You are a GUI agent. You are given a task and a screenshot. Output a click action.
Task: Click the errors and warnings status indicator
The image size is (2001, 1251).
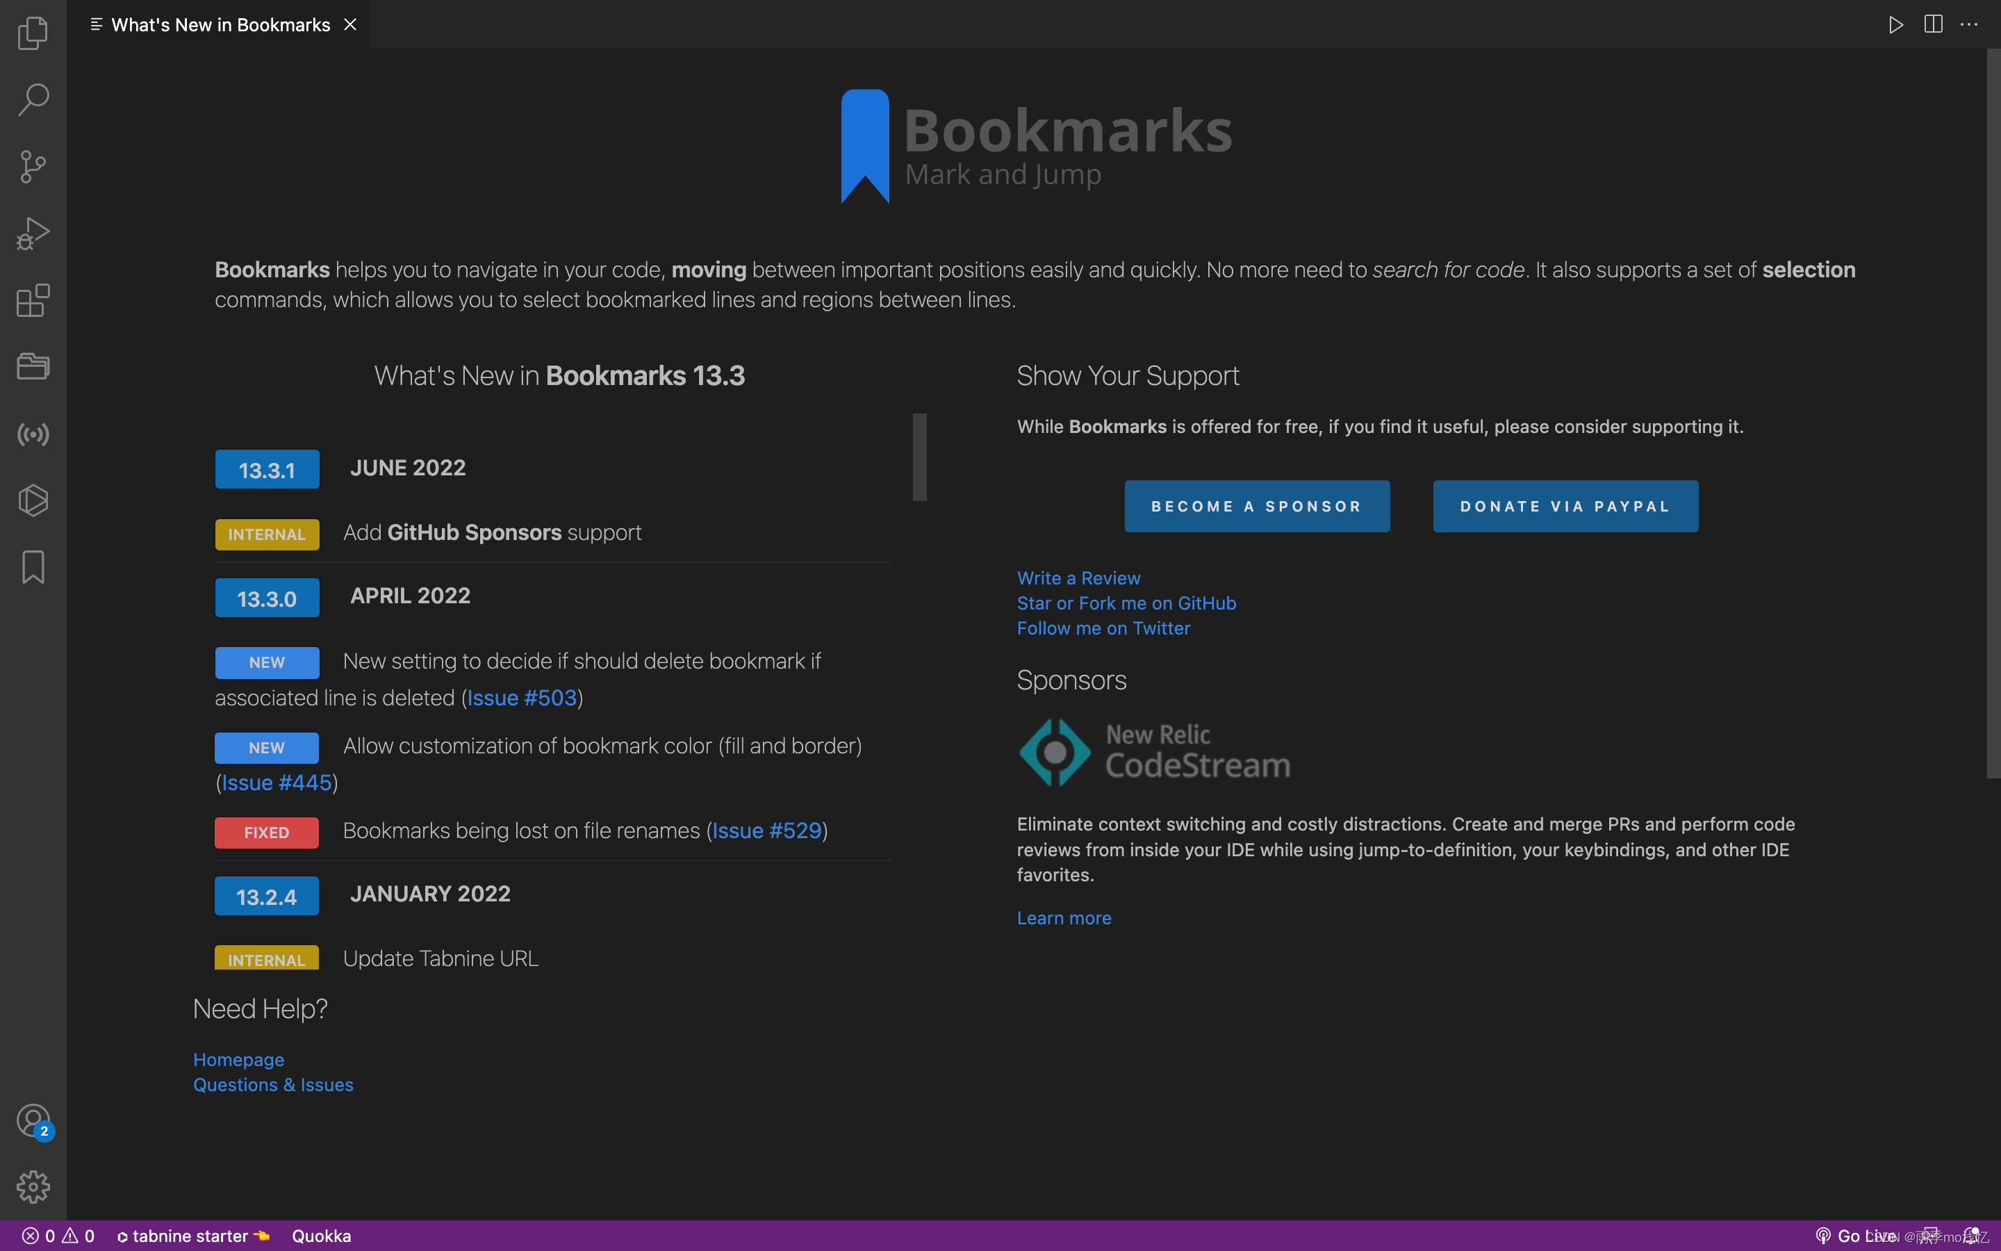coord(58,1235)
